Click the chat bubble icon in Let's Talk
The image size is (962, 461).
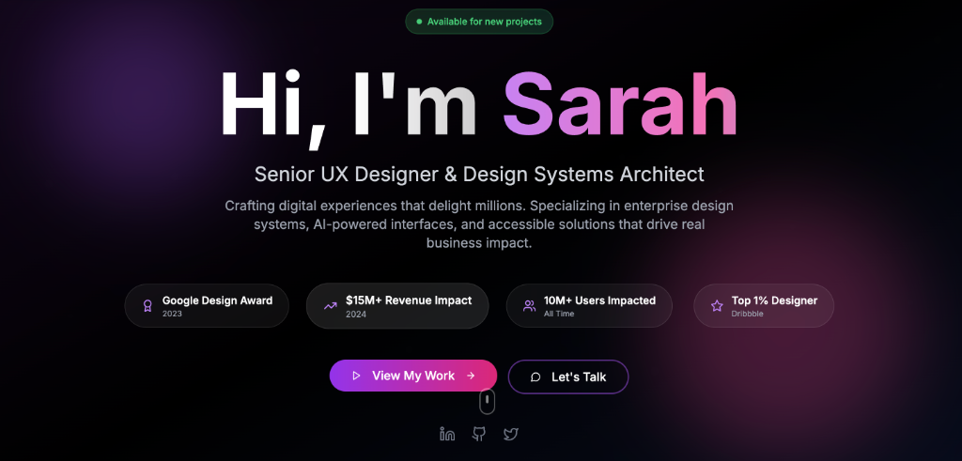[x=535, y=377]
